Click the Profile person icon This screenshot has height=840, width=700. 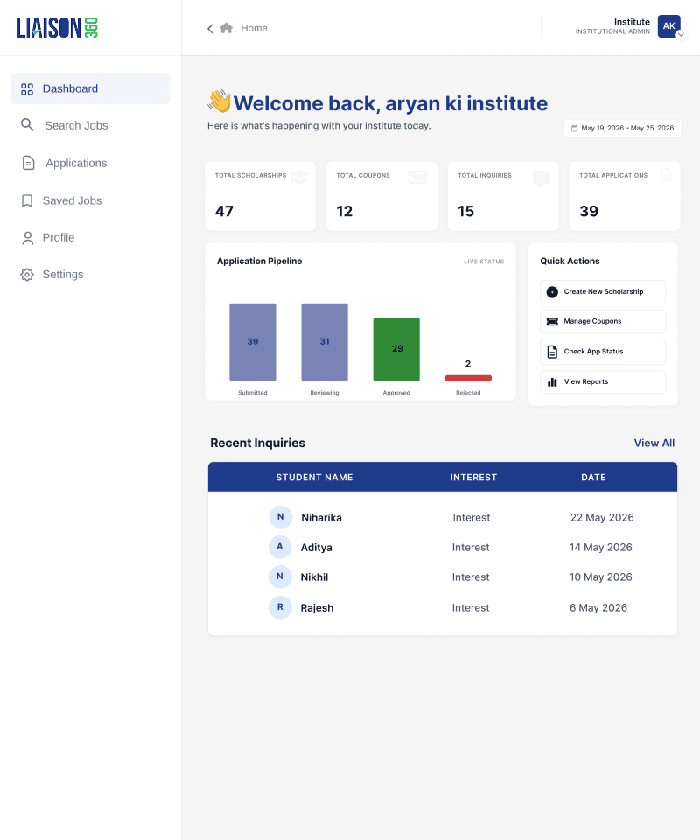tap(27, 238)
